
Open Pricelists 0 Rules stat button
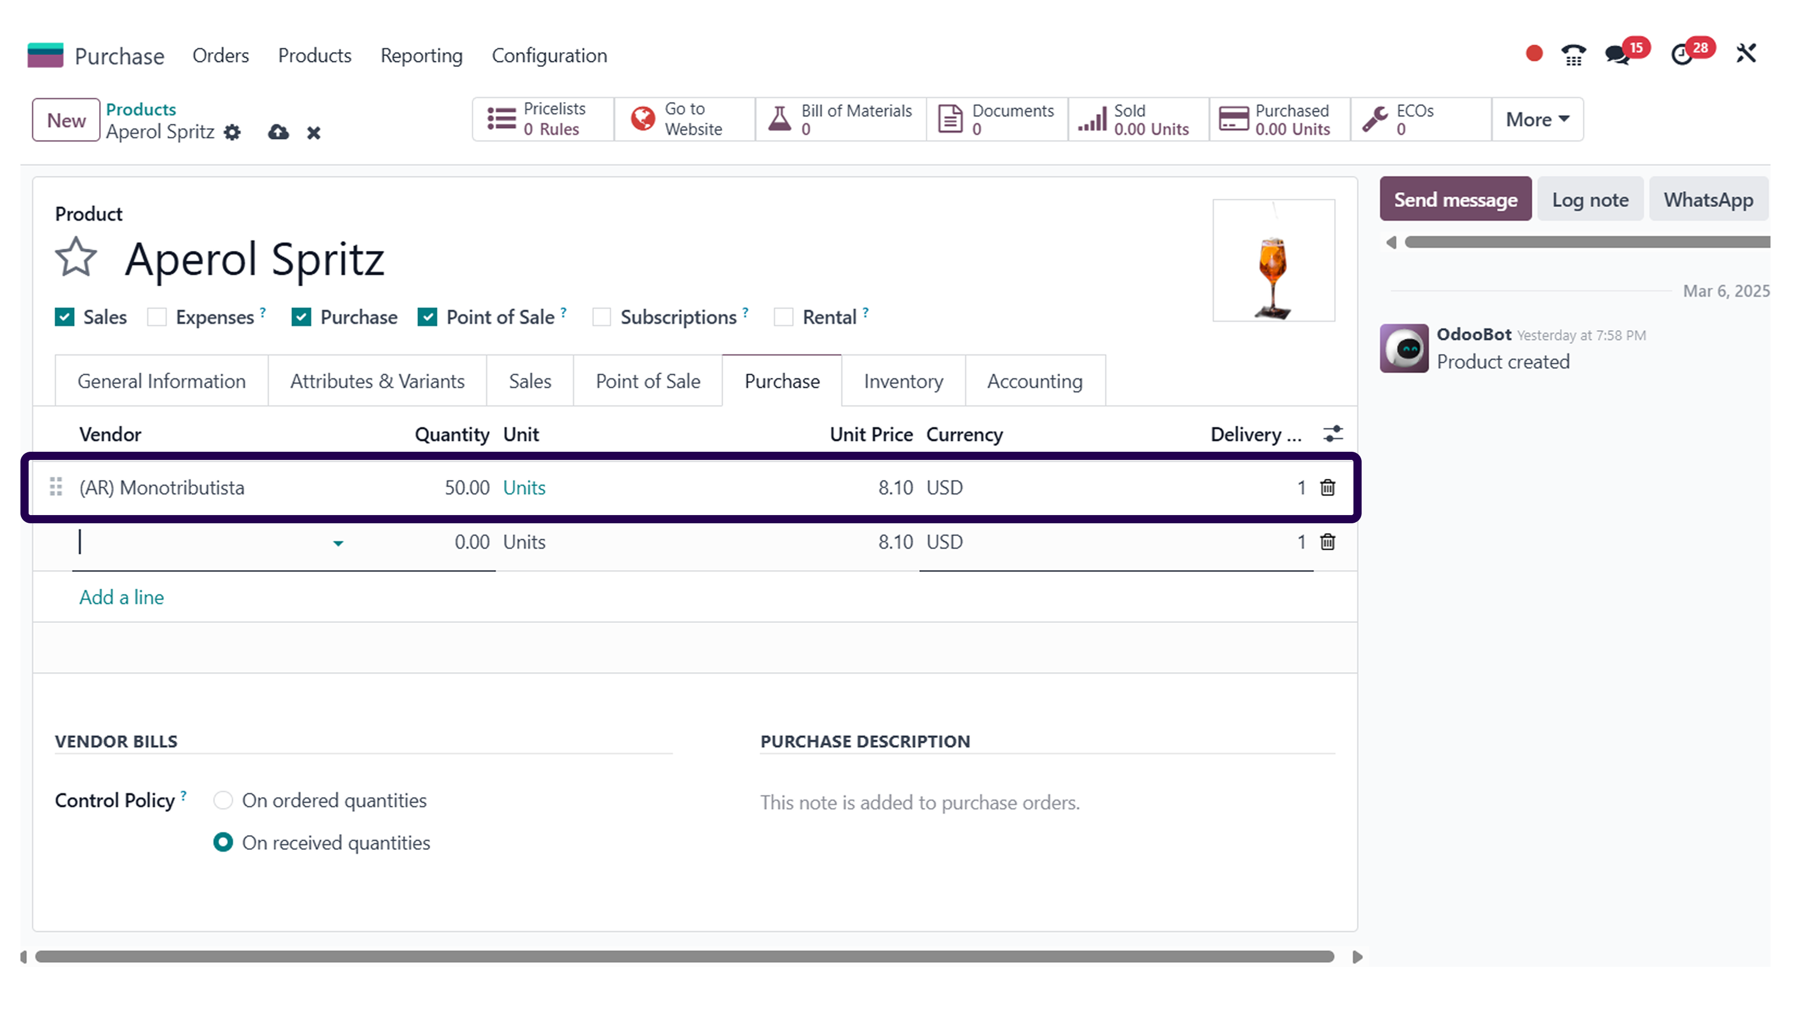click(x=543, y=119)
